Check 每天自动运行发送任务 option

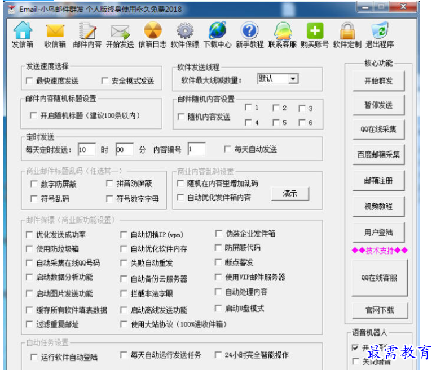pos(124,355)
